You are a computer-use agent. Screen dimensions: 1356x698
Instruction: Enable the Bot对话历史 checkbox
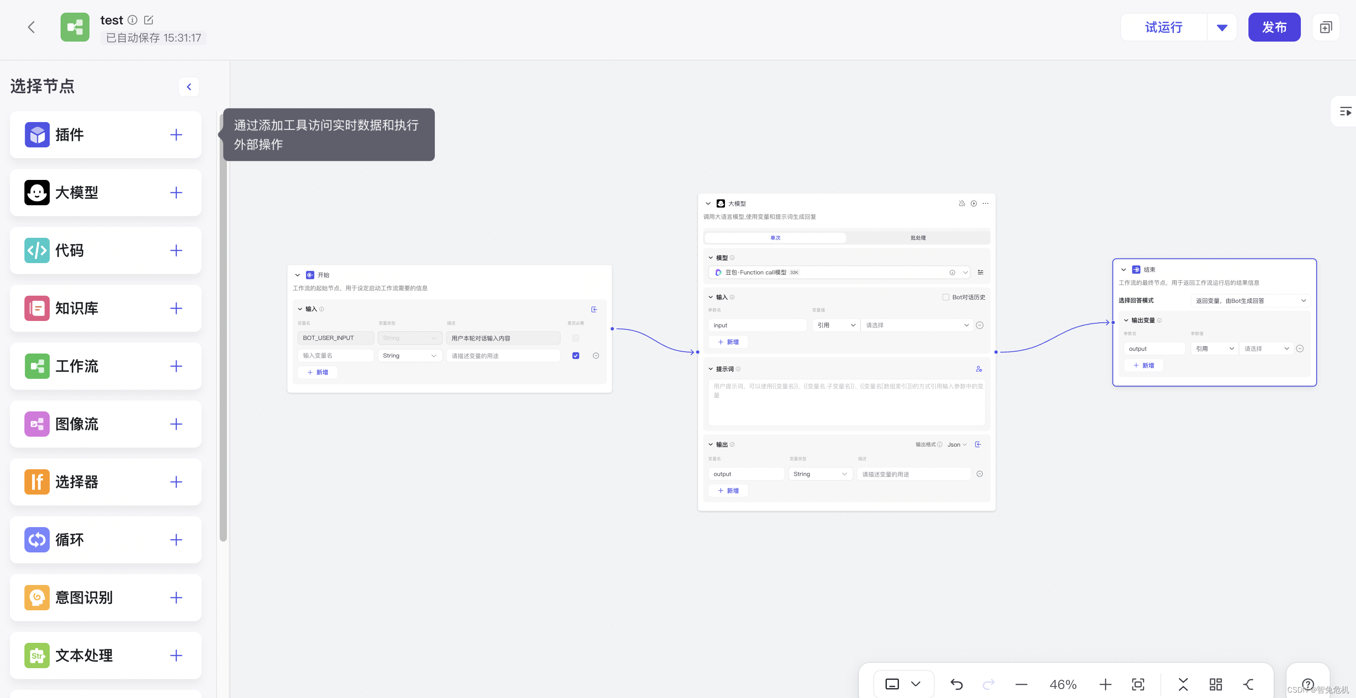(x=946, y=297)
